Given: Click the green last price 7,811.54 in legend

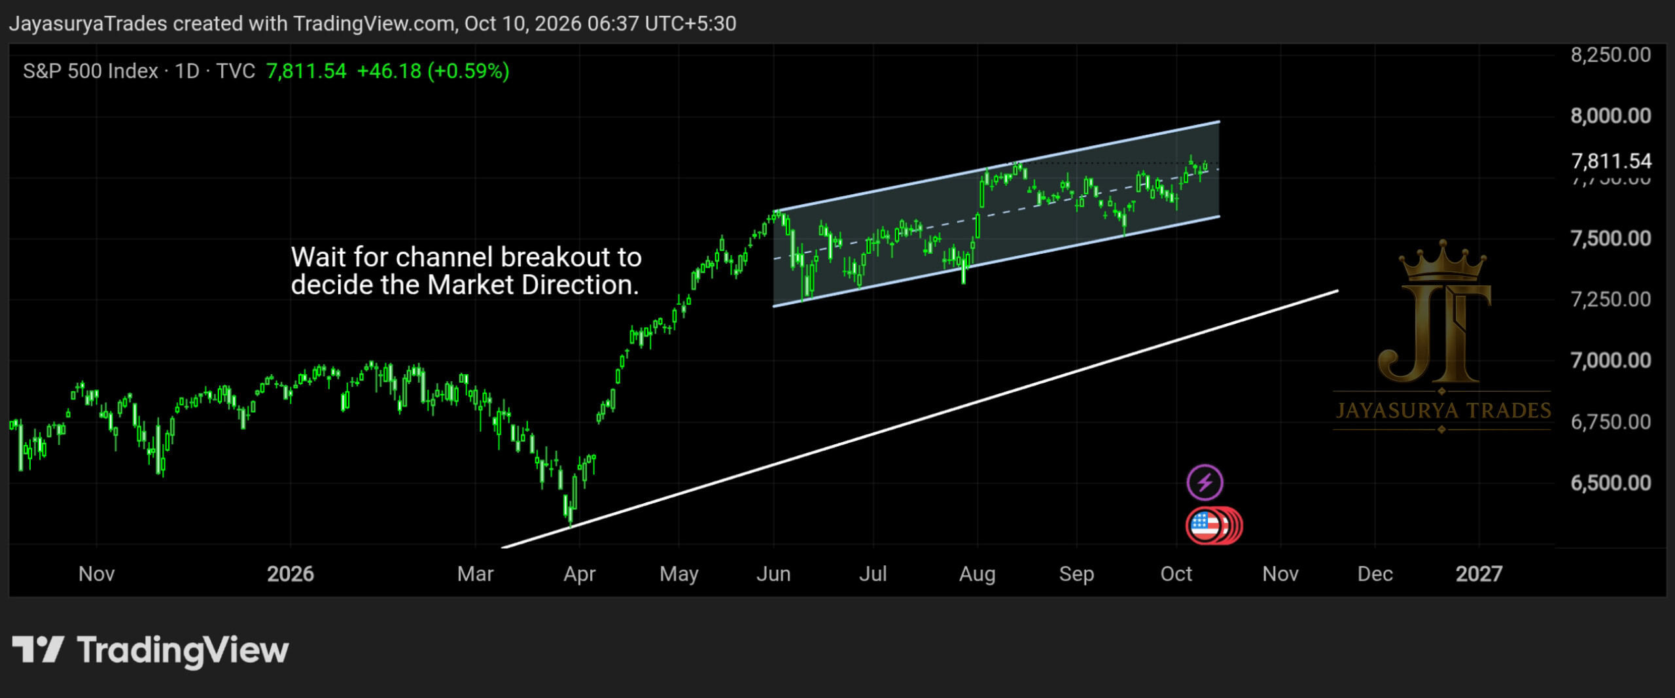Looking at the screenshot, I should click(x=306, y=71).
